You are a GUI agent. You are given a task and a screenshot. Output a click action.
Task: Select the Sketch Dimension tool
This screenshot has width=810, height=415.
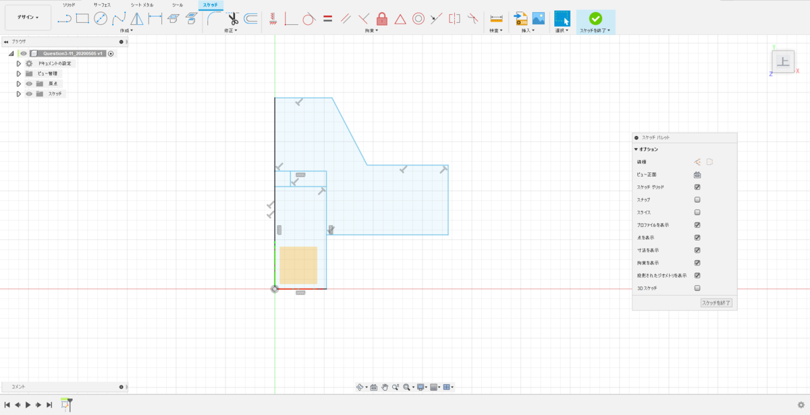click(x=155, y=19)
